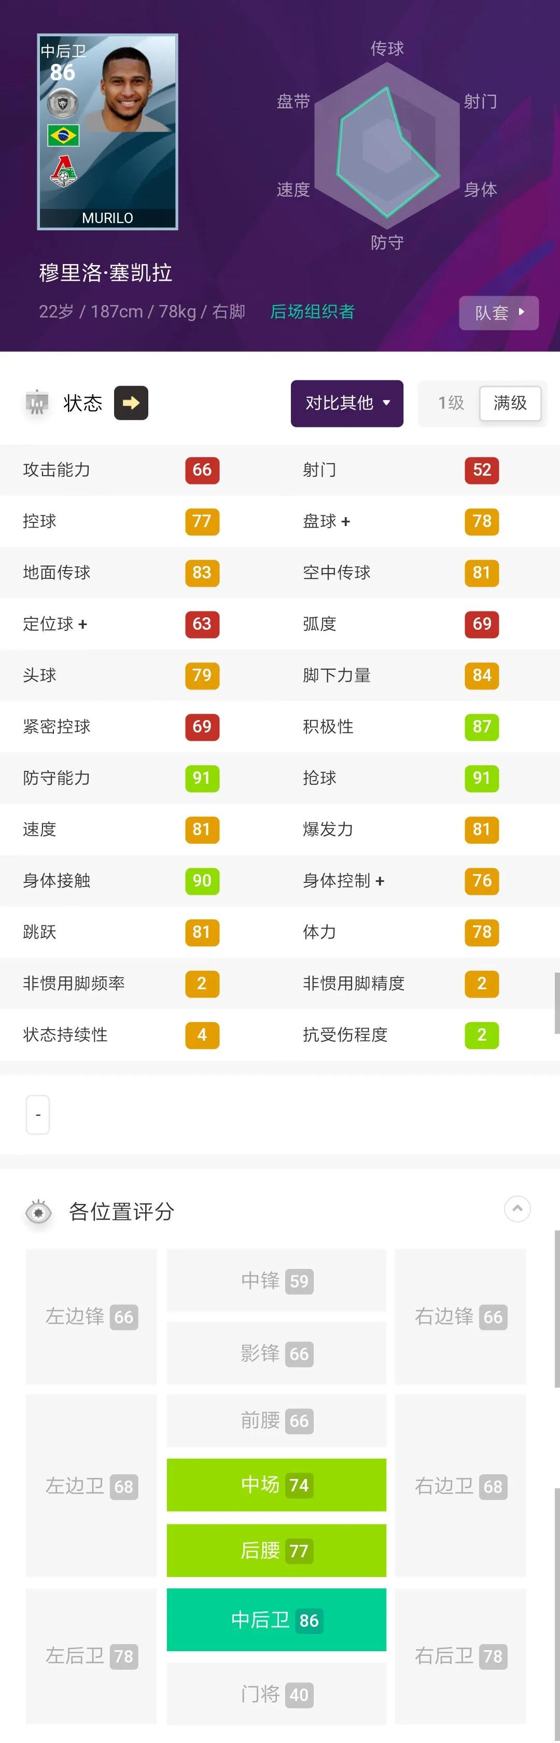Viewport: 560px width, 1743px height.
Task: Click the teal hexagon radar chart
Action: pyautogui.click(x=387, y=145)
